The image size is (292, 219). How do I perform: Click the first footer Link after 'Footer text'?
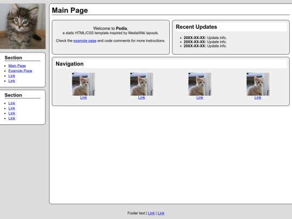pyautogui.click(x=151, y=213)
